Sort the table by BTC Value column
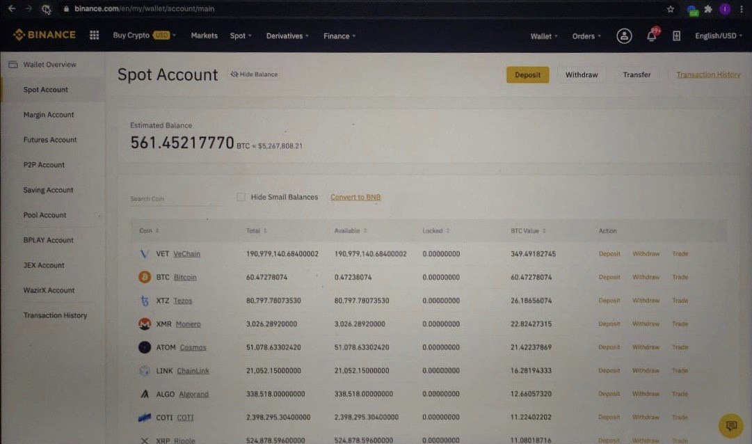 (528, 231)
